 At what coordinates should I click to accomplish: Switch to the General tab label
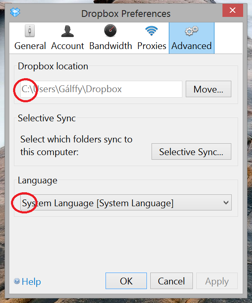click(x=30, y=46)
